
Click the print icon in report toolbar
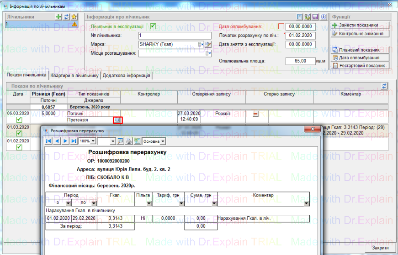(x=129, y=141)
